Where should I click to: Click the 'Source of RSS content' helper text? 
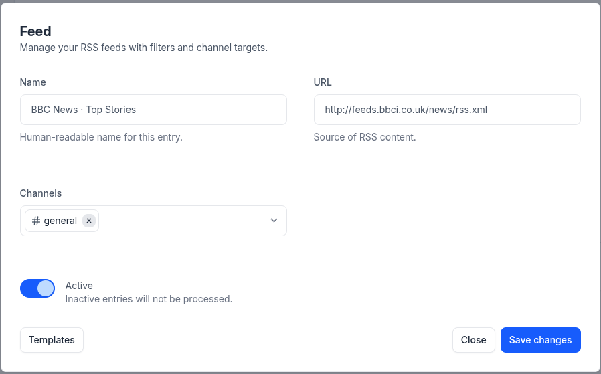pyautogui.click(x=365, y=137)
